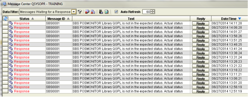This screenshot has width=248, height=97.
Task: Click SBS0001 message ID in the 12:56:19 row
Action: [x=53, y=87]
